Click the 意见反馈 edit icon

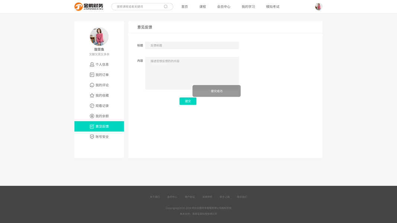92,126
